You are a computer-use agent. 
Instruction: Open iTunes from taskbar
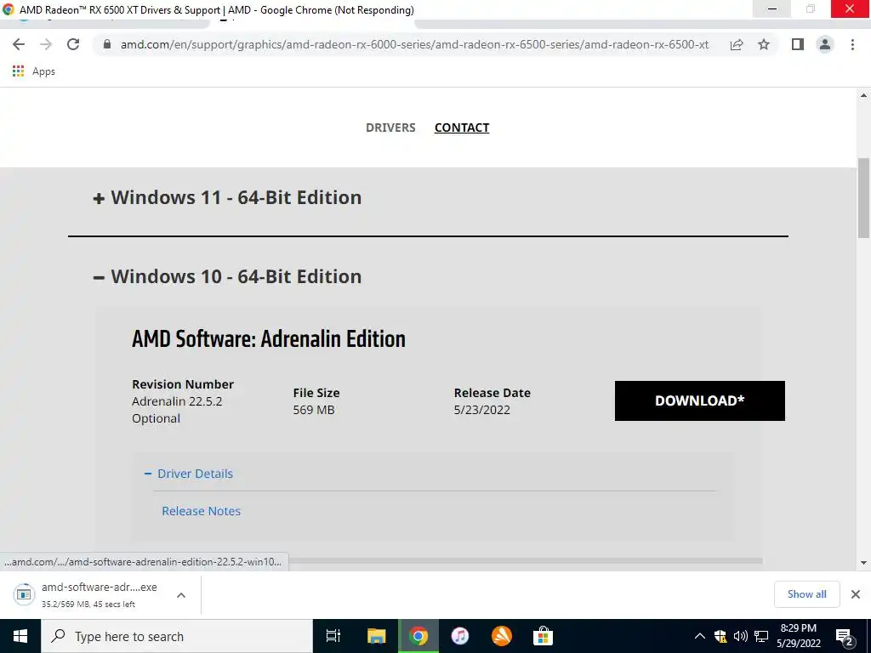[x=460, y=636]
